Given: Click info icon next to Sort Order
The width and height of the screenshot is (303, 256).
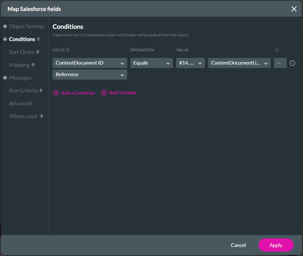Looking at the screenshot, I should [38, 52].
